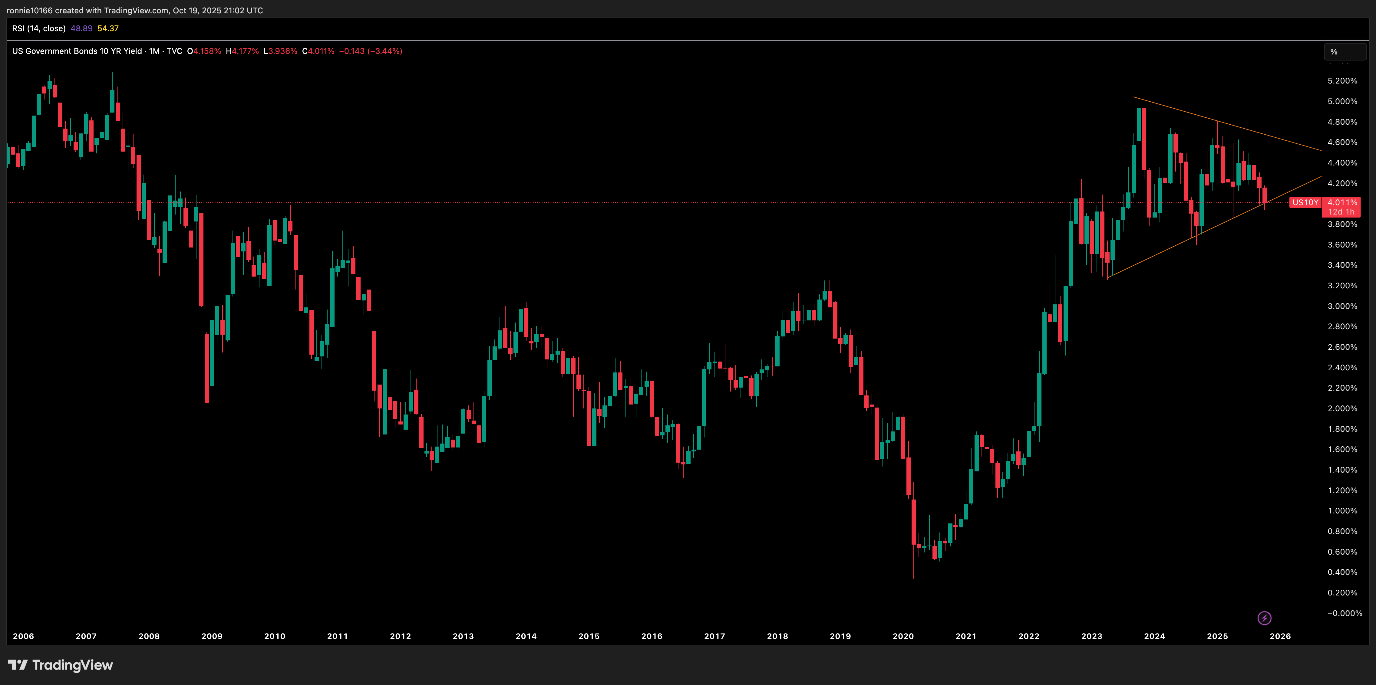Click the TradingView logo at bottom left

[60, 665]
